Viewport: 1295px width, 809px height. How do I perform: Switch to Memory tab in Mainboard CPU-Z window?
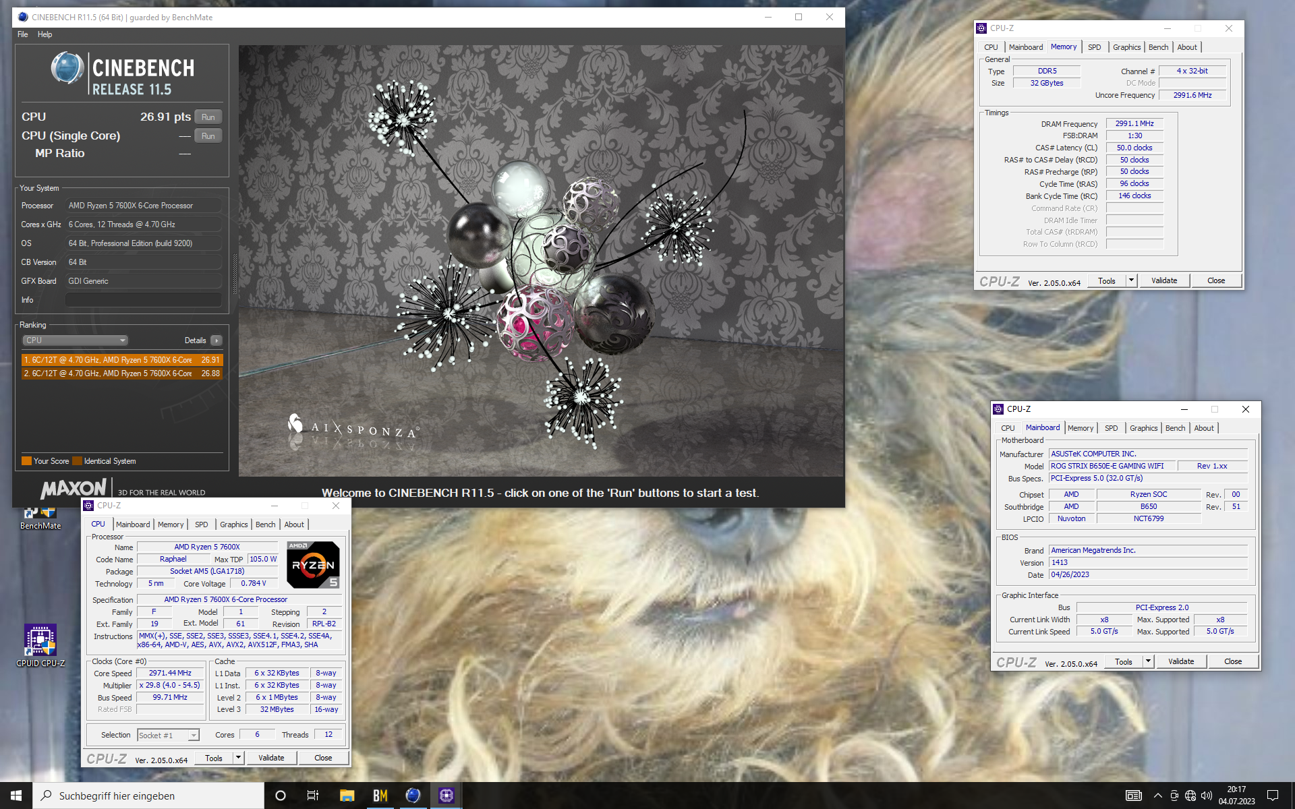coord(1081,428)
